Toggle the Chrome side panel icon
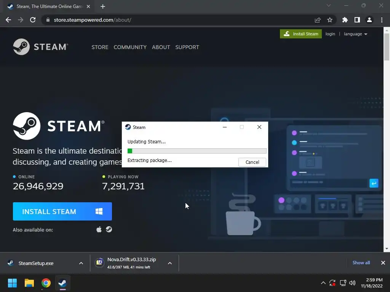 [357, 20]
